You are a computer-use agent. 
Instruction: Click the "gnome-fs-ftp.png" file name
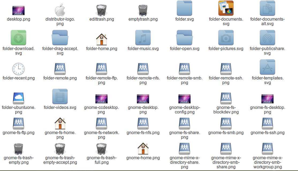coord(19,133)
